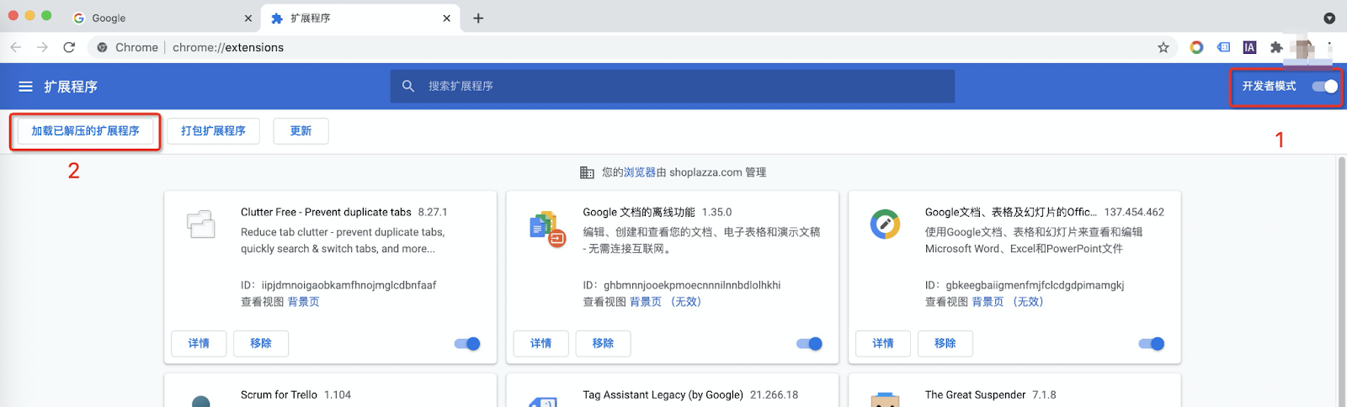This screenshot has height=407, width=1347.
Task: Open 背景页 (无效) link for Google 文档的离线功能
Action: [x=665, y=302]
